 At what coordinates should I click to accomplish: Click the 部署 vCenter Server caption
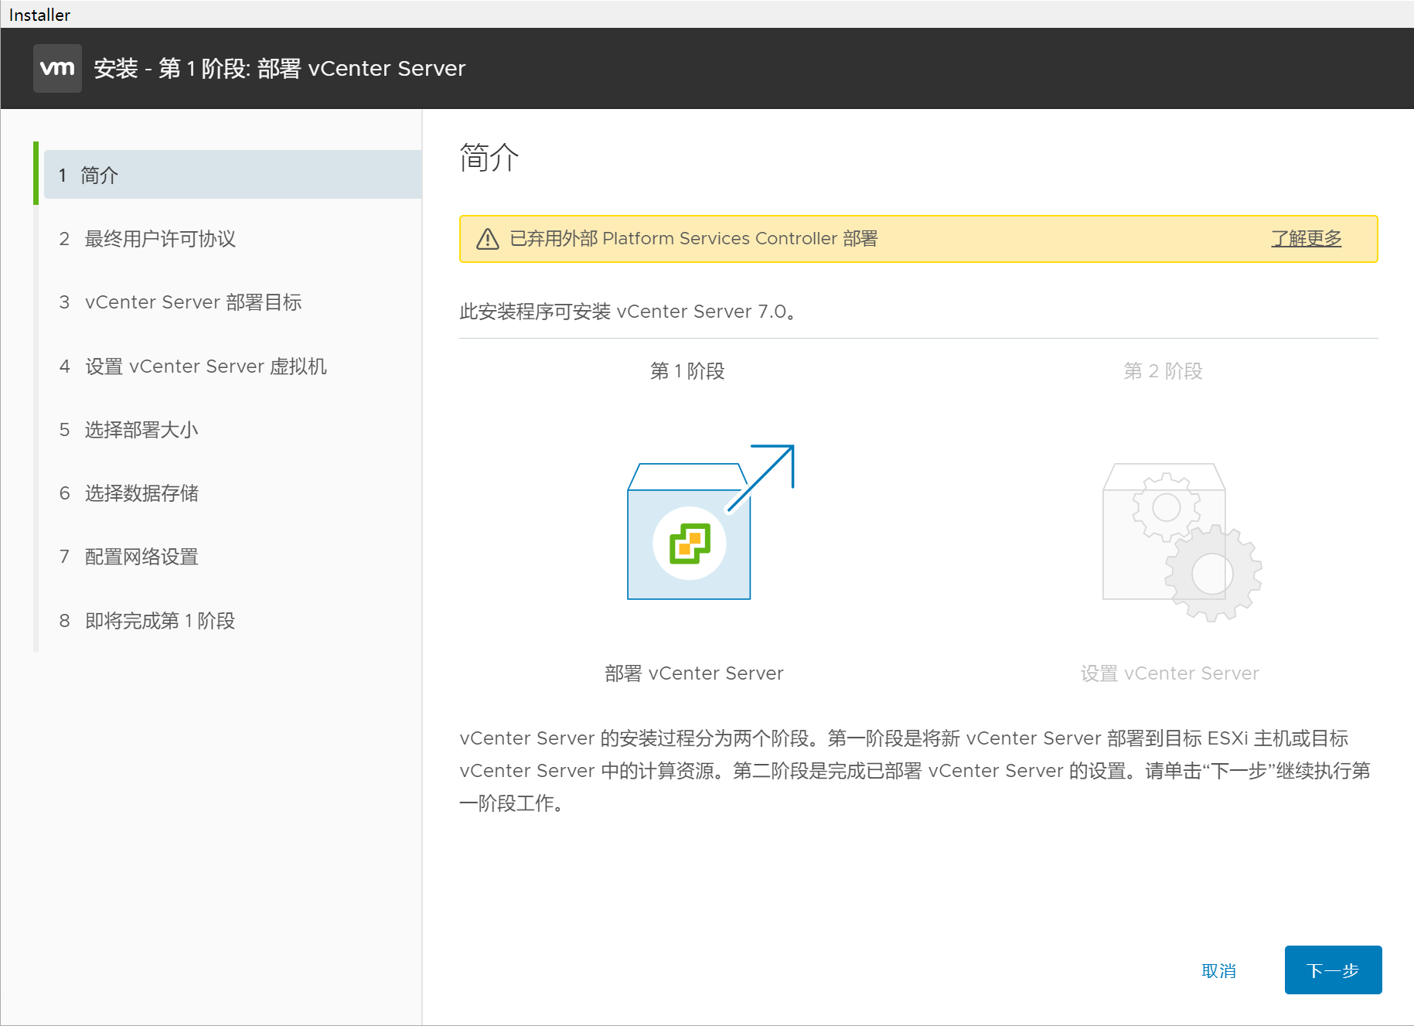pyautogui.click(x=693, y=673)
